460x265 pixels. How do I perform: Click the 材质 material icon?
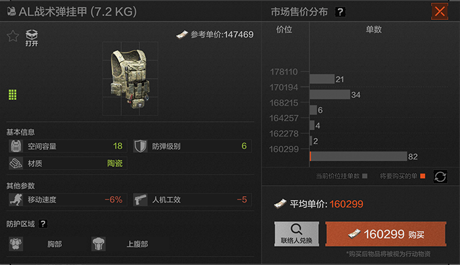16,163
